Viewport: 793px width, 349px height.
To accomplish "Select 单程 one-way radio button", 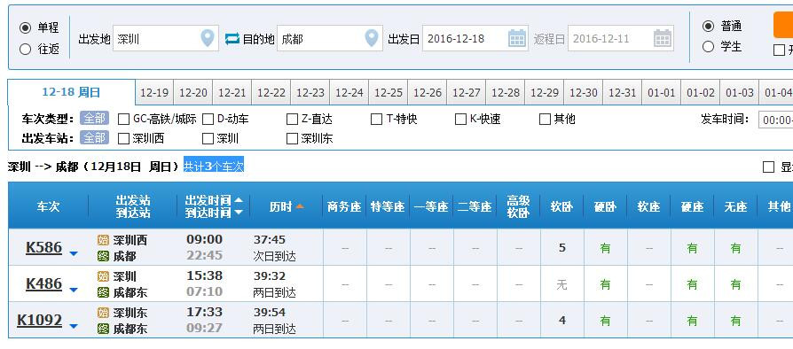I will tap(26, 27).
